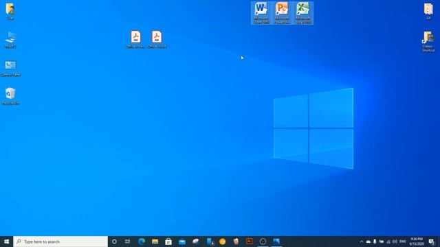Image resolution: width=440 pixels, height=247 pixels.
Task: Select the Microsoft PowerPoint desktop shortcut
Action: pyautogui.click(x=282, y=13)
